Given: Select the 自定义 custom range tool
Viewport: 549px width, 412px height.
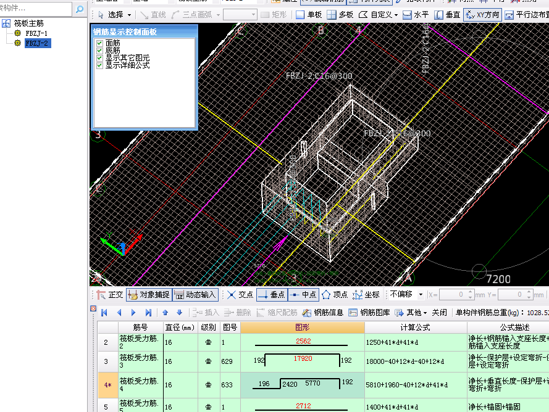Looking at the screenshot, I should (375, 15).
